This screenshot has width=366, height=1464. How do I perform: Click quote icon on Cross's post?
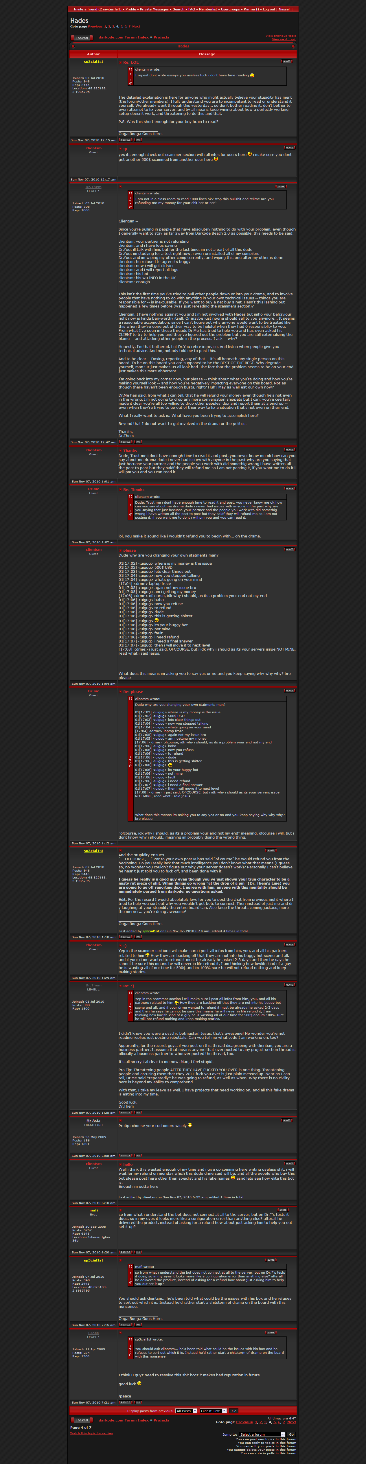271,1333
